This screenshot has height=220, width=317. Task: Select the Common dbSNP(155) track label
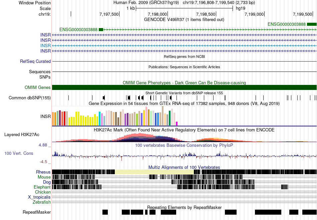coord(30,98)
